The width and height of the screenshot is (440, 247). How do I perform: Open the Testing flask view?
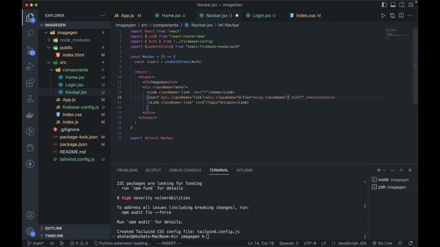30,99
